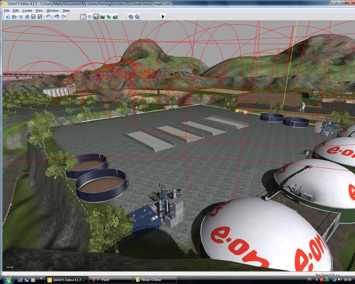Click the Show Desktop quick launch icon
Viewport: 355px width, 284px height.
pos(20,280)
